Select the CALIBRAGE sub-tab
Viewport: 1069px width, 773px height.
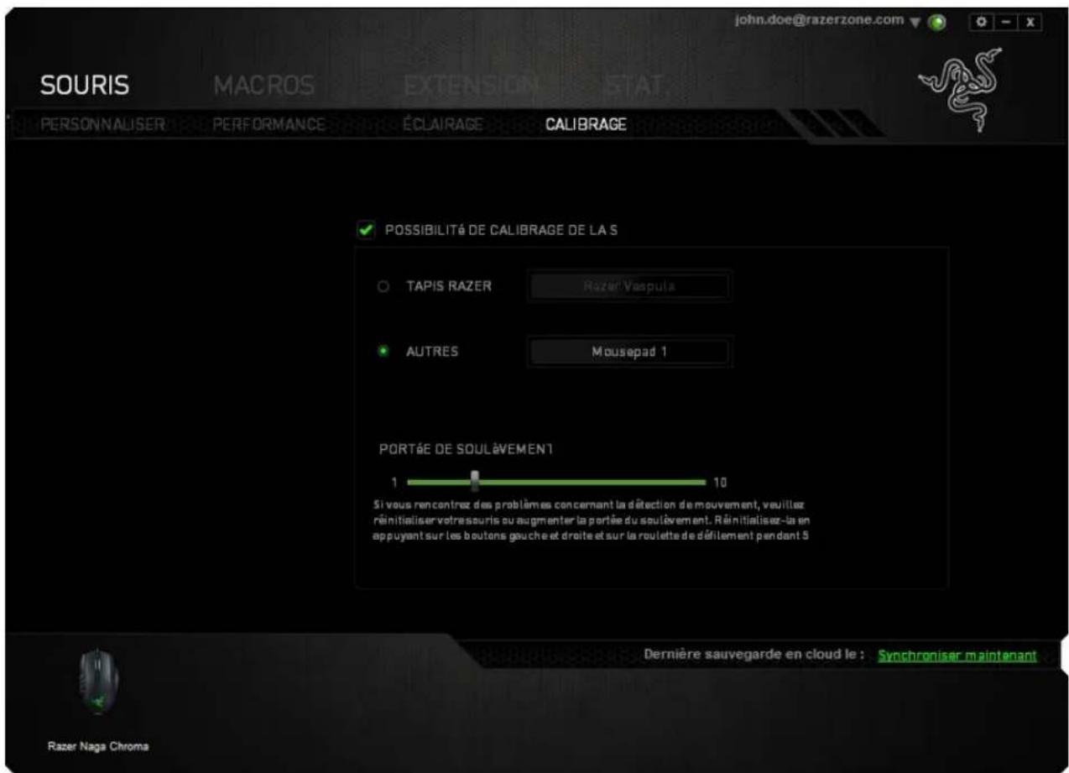click(x=585, y=124)
